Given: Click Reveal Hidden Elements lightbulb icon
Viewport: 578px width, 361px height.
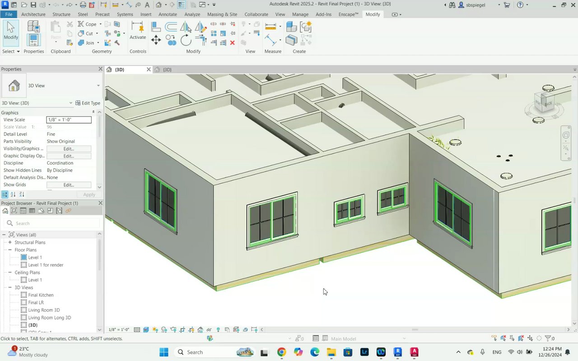Looking at the screenshot, I should click(218, 330).
